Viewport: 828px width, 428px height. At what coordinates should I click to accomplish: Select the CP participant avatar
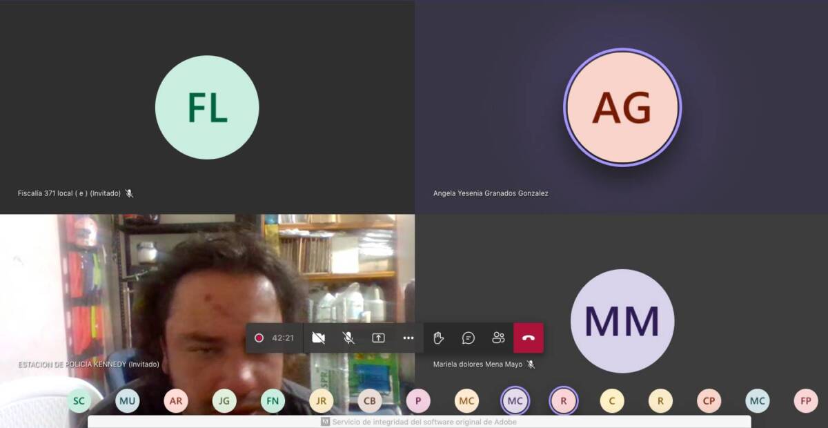[709, 400]
